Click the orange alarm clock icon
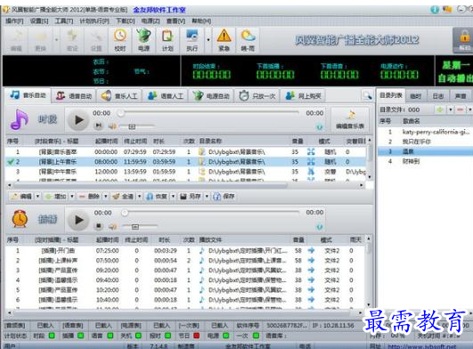The image size is (473, 349). [20, 218]
